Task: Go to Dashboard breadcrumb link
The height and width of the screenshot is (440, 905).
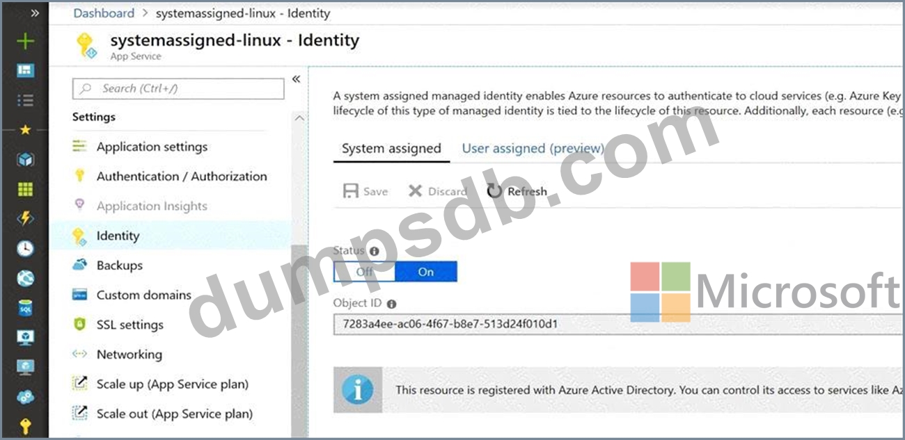Action: pyautogui.click(x=104, y=13)
